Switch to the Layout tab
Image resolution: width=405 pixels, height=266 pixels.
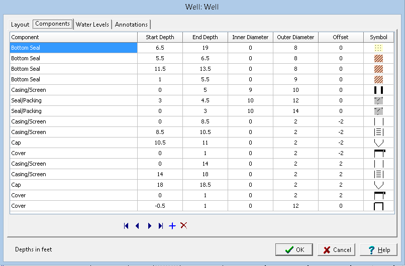coord(21,24)
